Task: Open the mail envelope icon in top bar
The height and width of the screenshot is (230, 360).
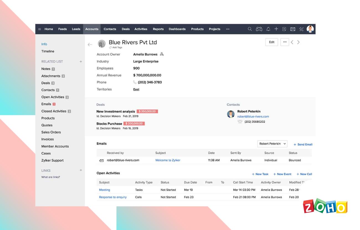Action: click(x=293, y=29)
